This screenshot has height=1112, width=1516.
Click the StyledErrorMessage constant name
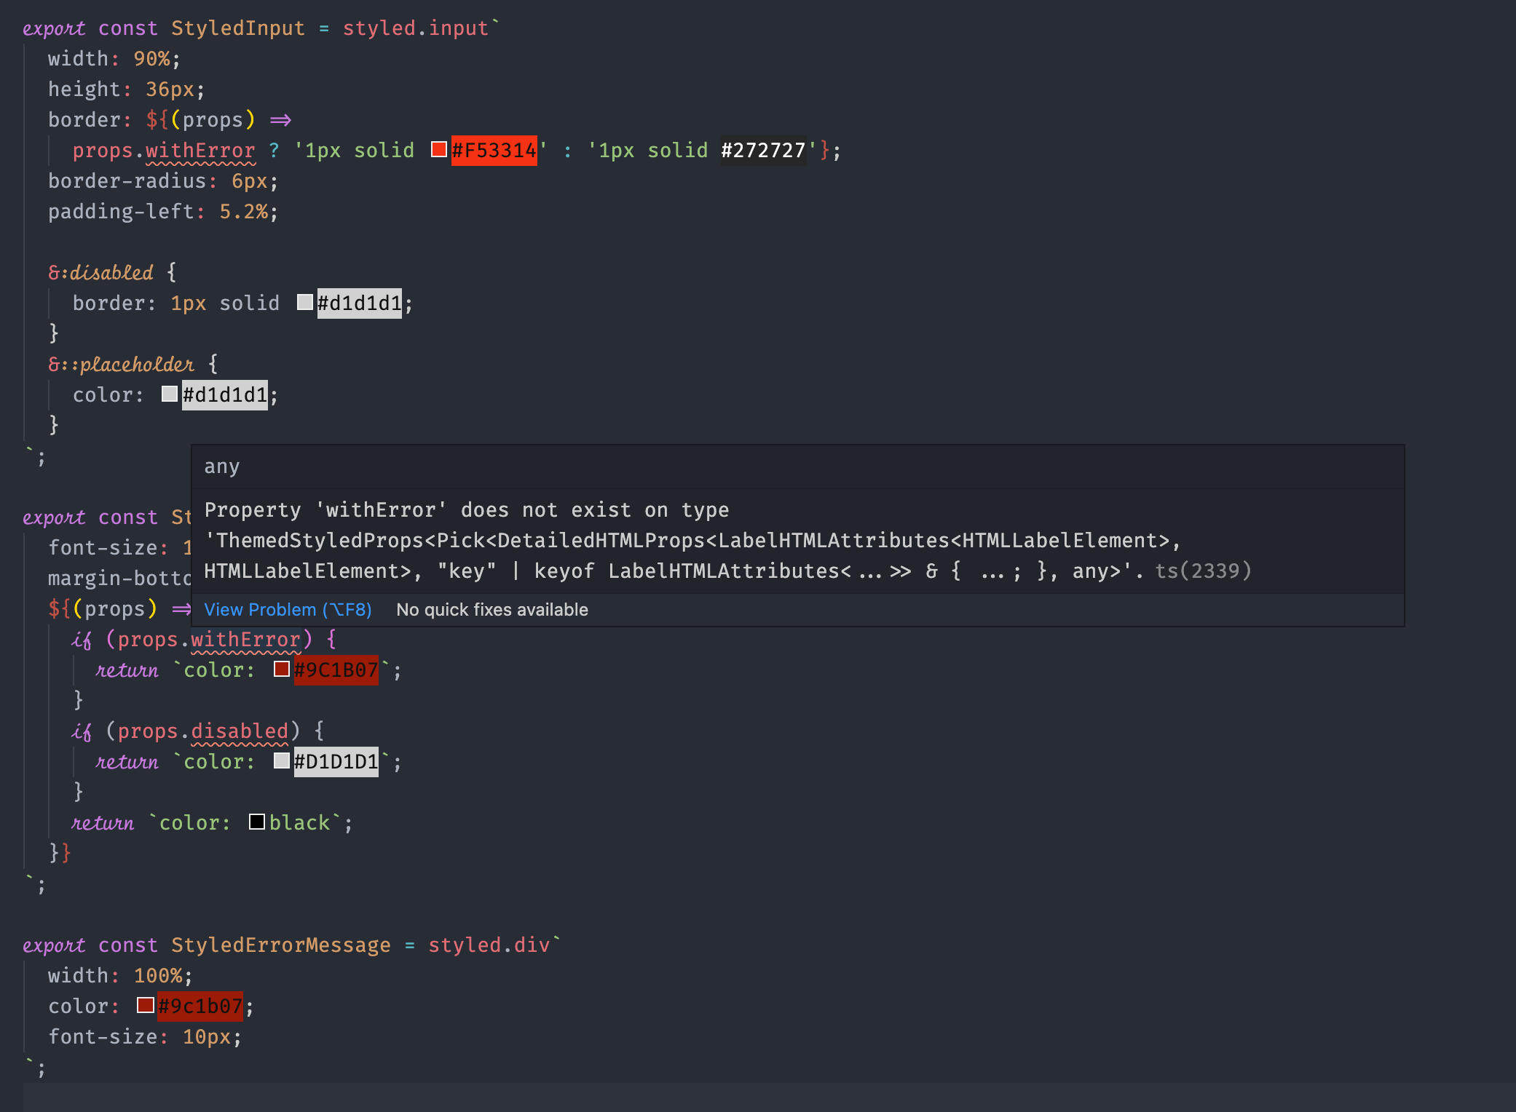280,945
